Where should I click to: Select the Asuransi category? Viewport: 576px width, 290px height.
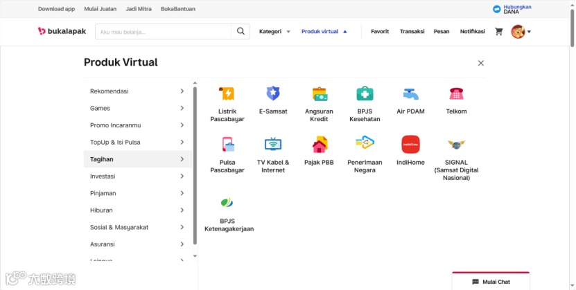click(138, 244)
